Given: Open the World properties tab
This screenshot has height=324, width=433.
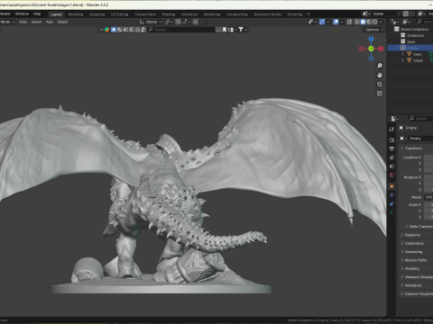Looking at the screenshot, I should pos(392,175).
